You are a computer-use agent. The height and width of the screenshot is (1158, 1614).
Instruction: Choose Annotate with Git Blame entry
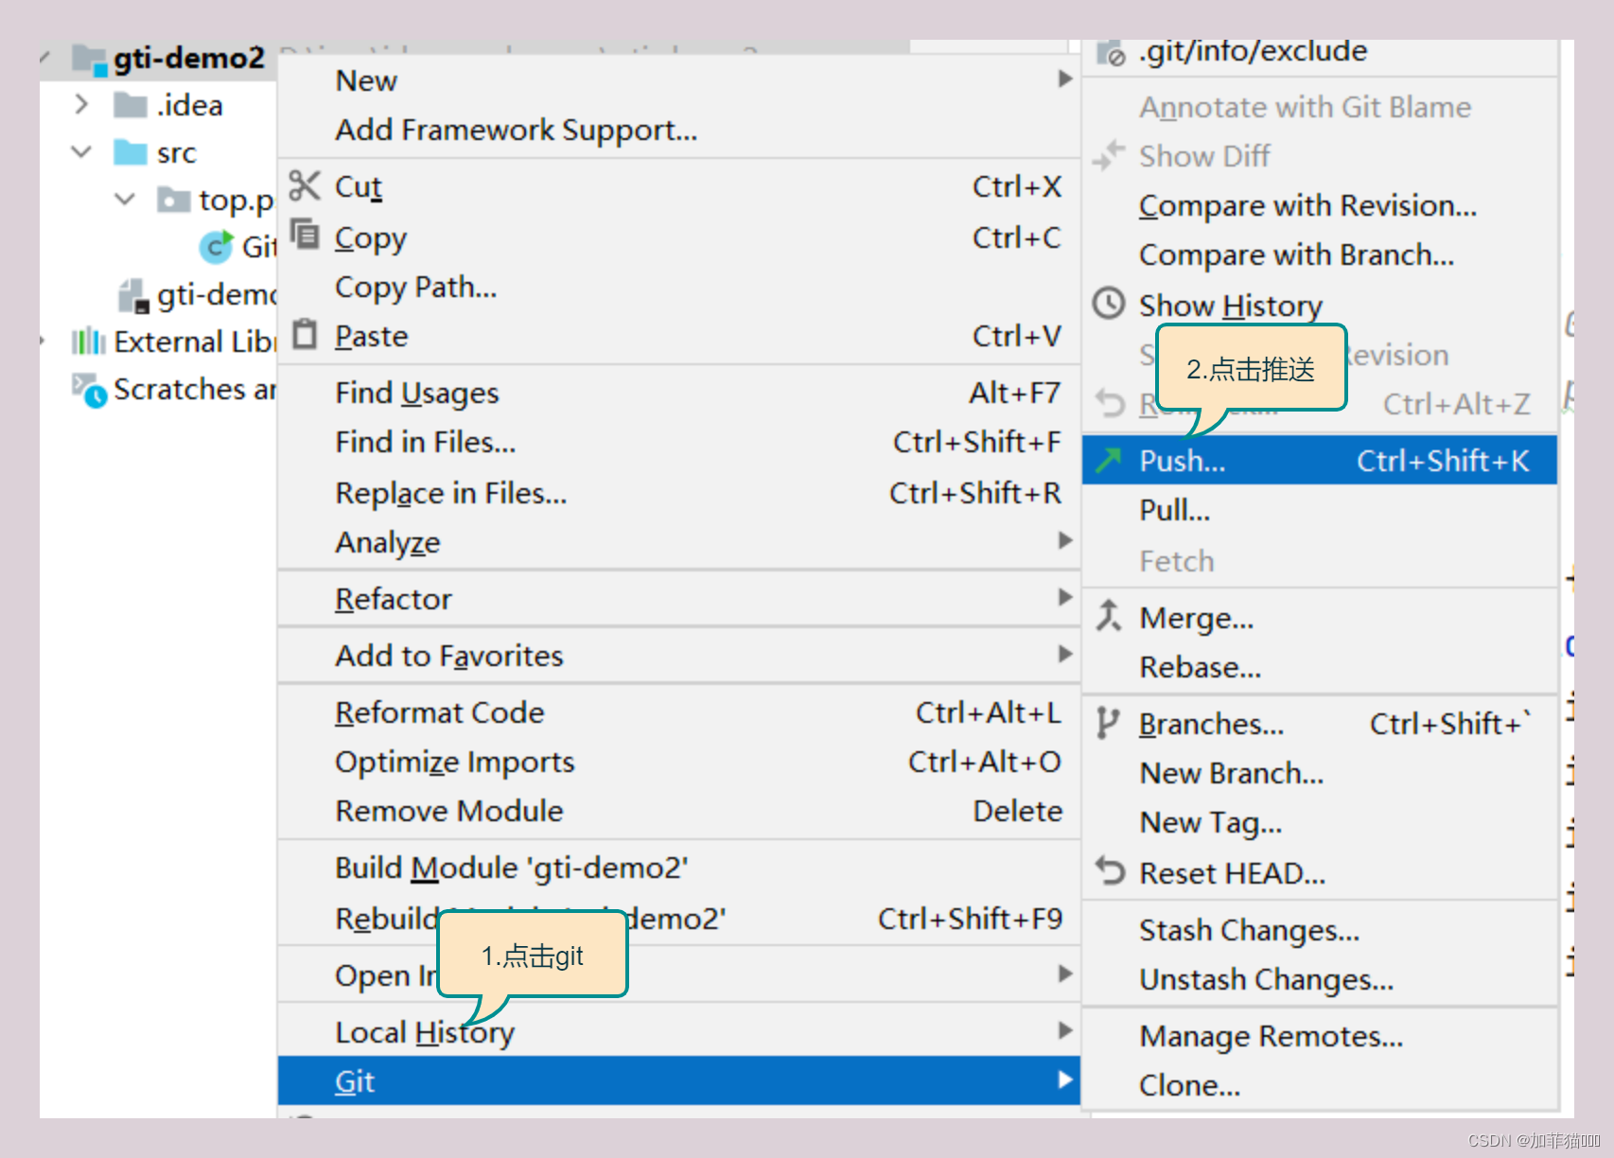[x=1320, y=107]
